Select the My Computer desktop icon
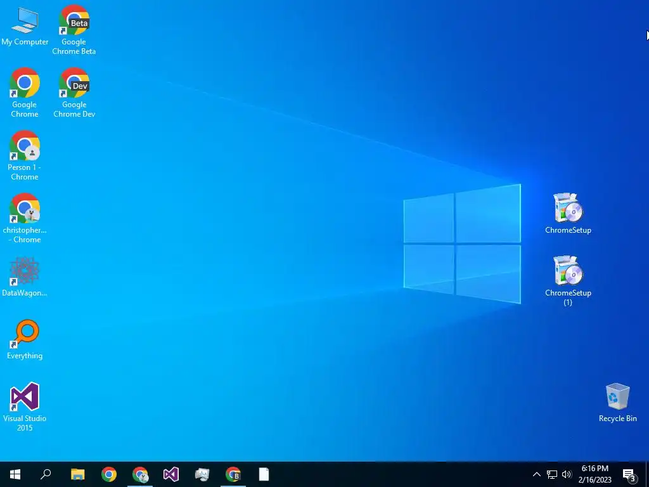Image resolution: width=649 pixels, height=487 pixels. coord(25,27)
